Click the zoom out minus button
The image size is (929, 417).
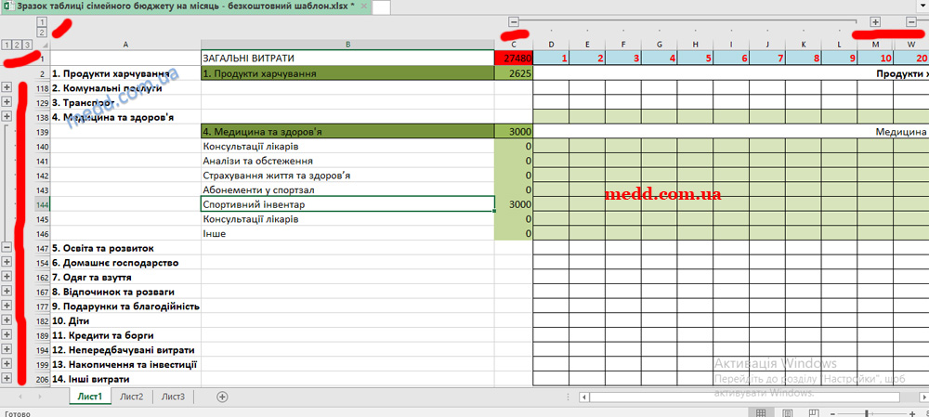click(834, 413)
